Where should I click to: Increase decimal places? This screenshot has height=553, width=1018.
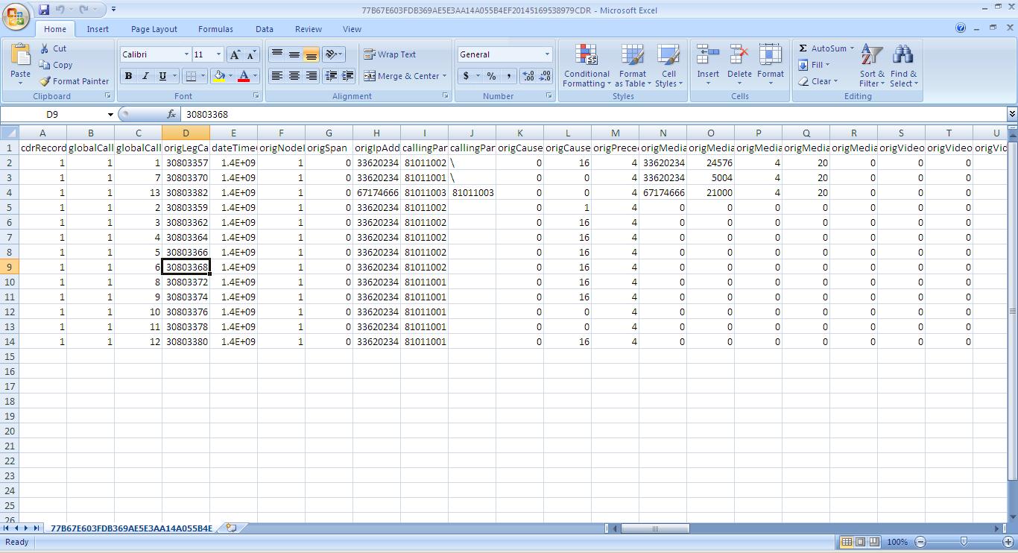[528, 76]
